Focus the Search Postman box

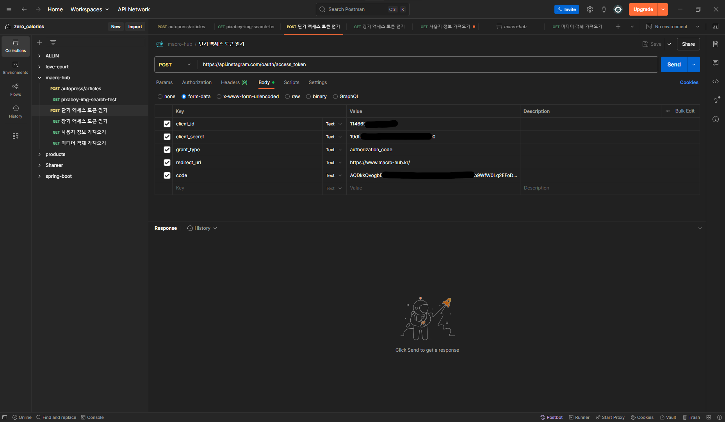[362, 9]
